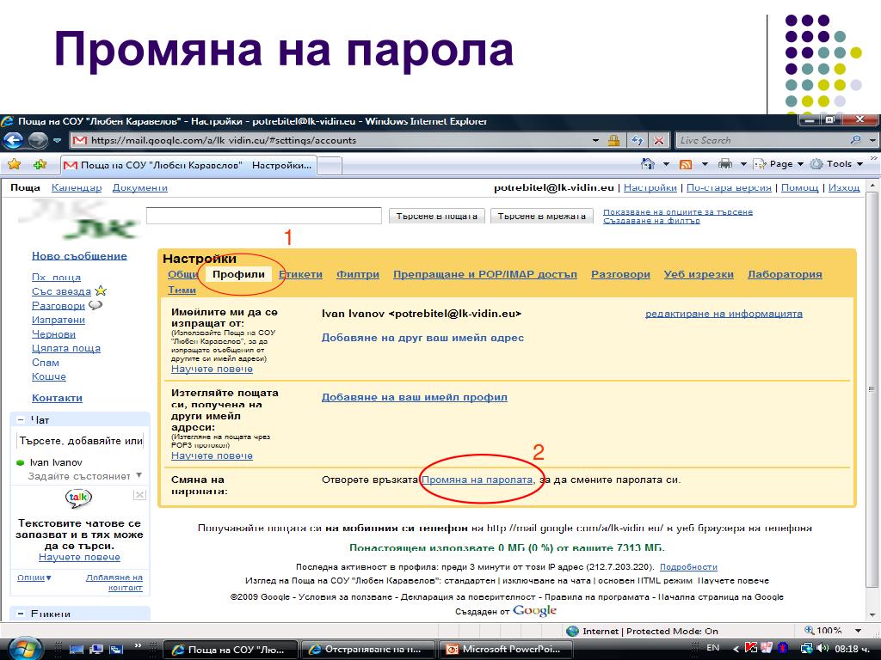This screenshot has width=881, height=660.
Task: Show search options via Показване на опциите за търсене
Action: (678, 212)
